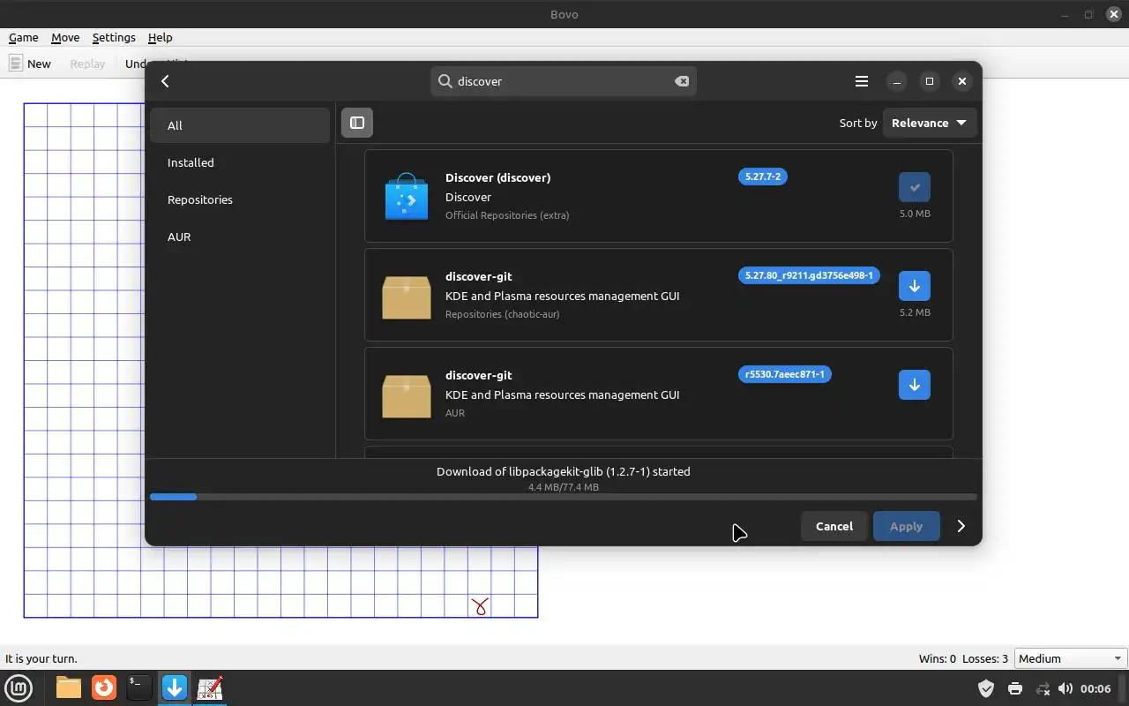Open the Relevance sort dropdown
Image resolution: width=1129 pixels, height=706 pixels.
coord(929,123)
